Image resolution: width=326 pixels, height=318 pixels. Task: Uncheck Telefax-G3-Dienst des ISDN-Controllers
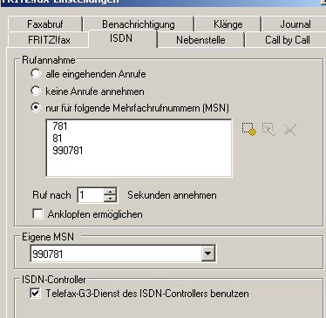pyautogui.click(x=35, y=293)
